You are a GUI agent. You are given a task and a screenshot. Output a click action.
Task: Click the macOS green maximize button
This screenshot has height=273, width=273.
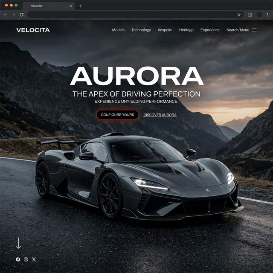click(16, 5)
